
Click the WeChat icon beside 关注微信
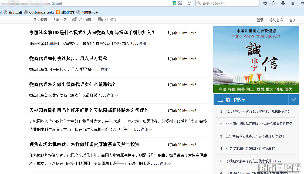(x=100, y=19)
